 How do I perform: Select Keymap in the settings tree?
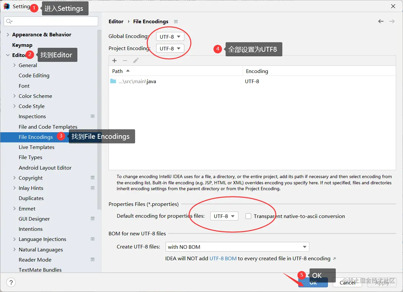pos(22,45)
